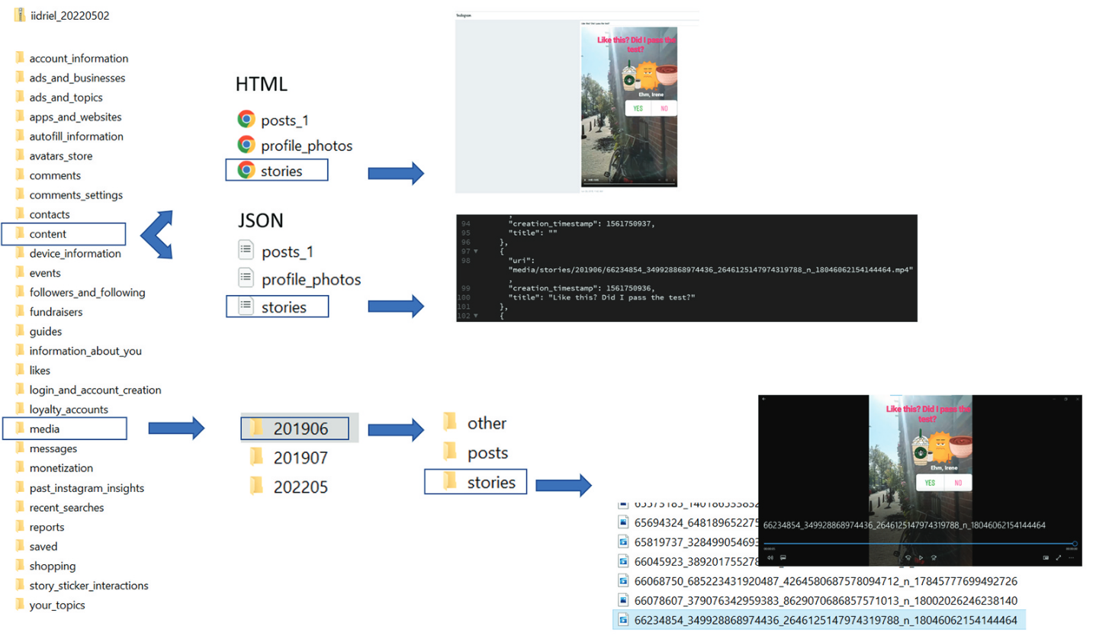Collapse the JSON block at line 102
This screenshot has height=639, width=1096.
477,315
